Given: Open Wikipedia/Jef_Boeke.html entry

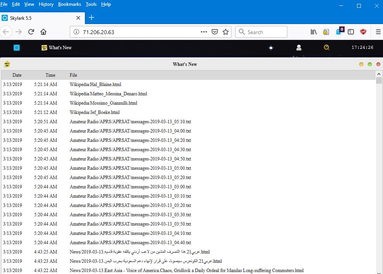Looking at the screenshot, I should coord(95,112).
